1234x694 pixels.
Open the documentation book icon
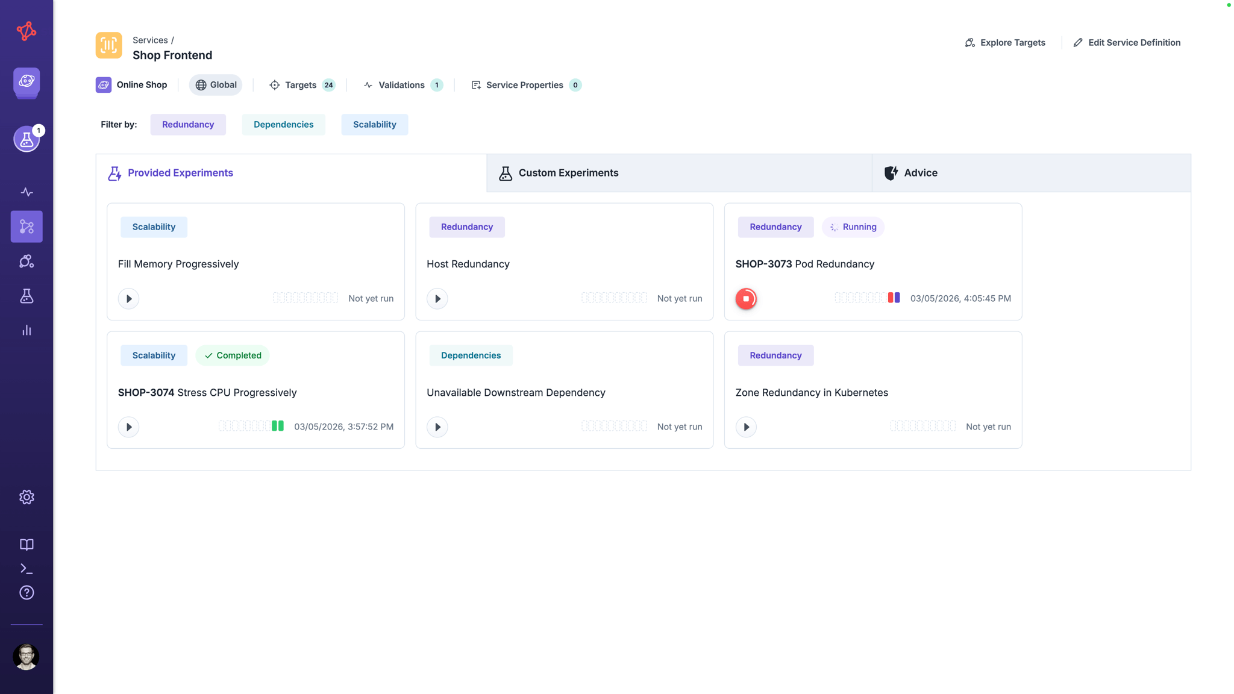(x=27, y=545)
